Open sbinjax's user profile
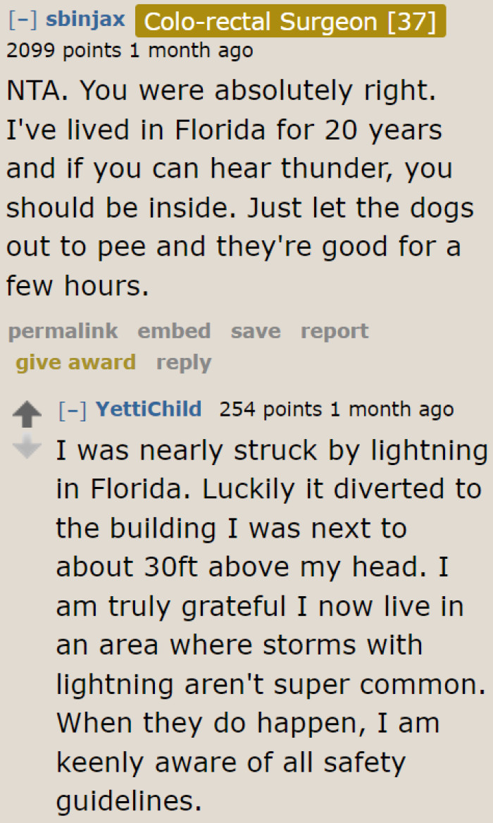 click(85, 20)
